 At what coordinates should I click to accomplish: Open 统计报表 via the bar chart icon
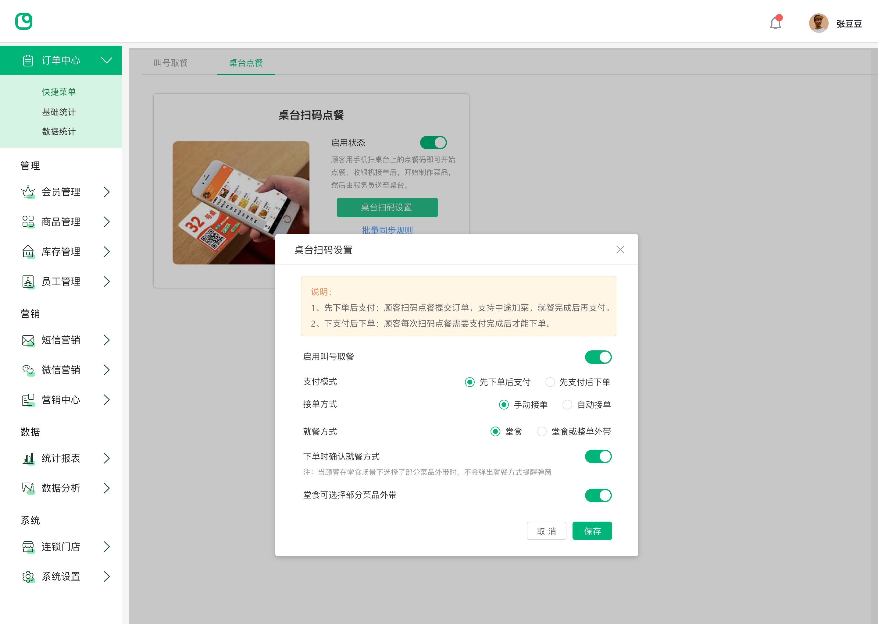click(28, 458)
